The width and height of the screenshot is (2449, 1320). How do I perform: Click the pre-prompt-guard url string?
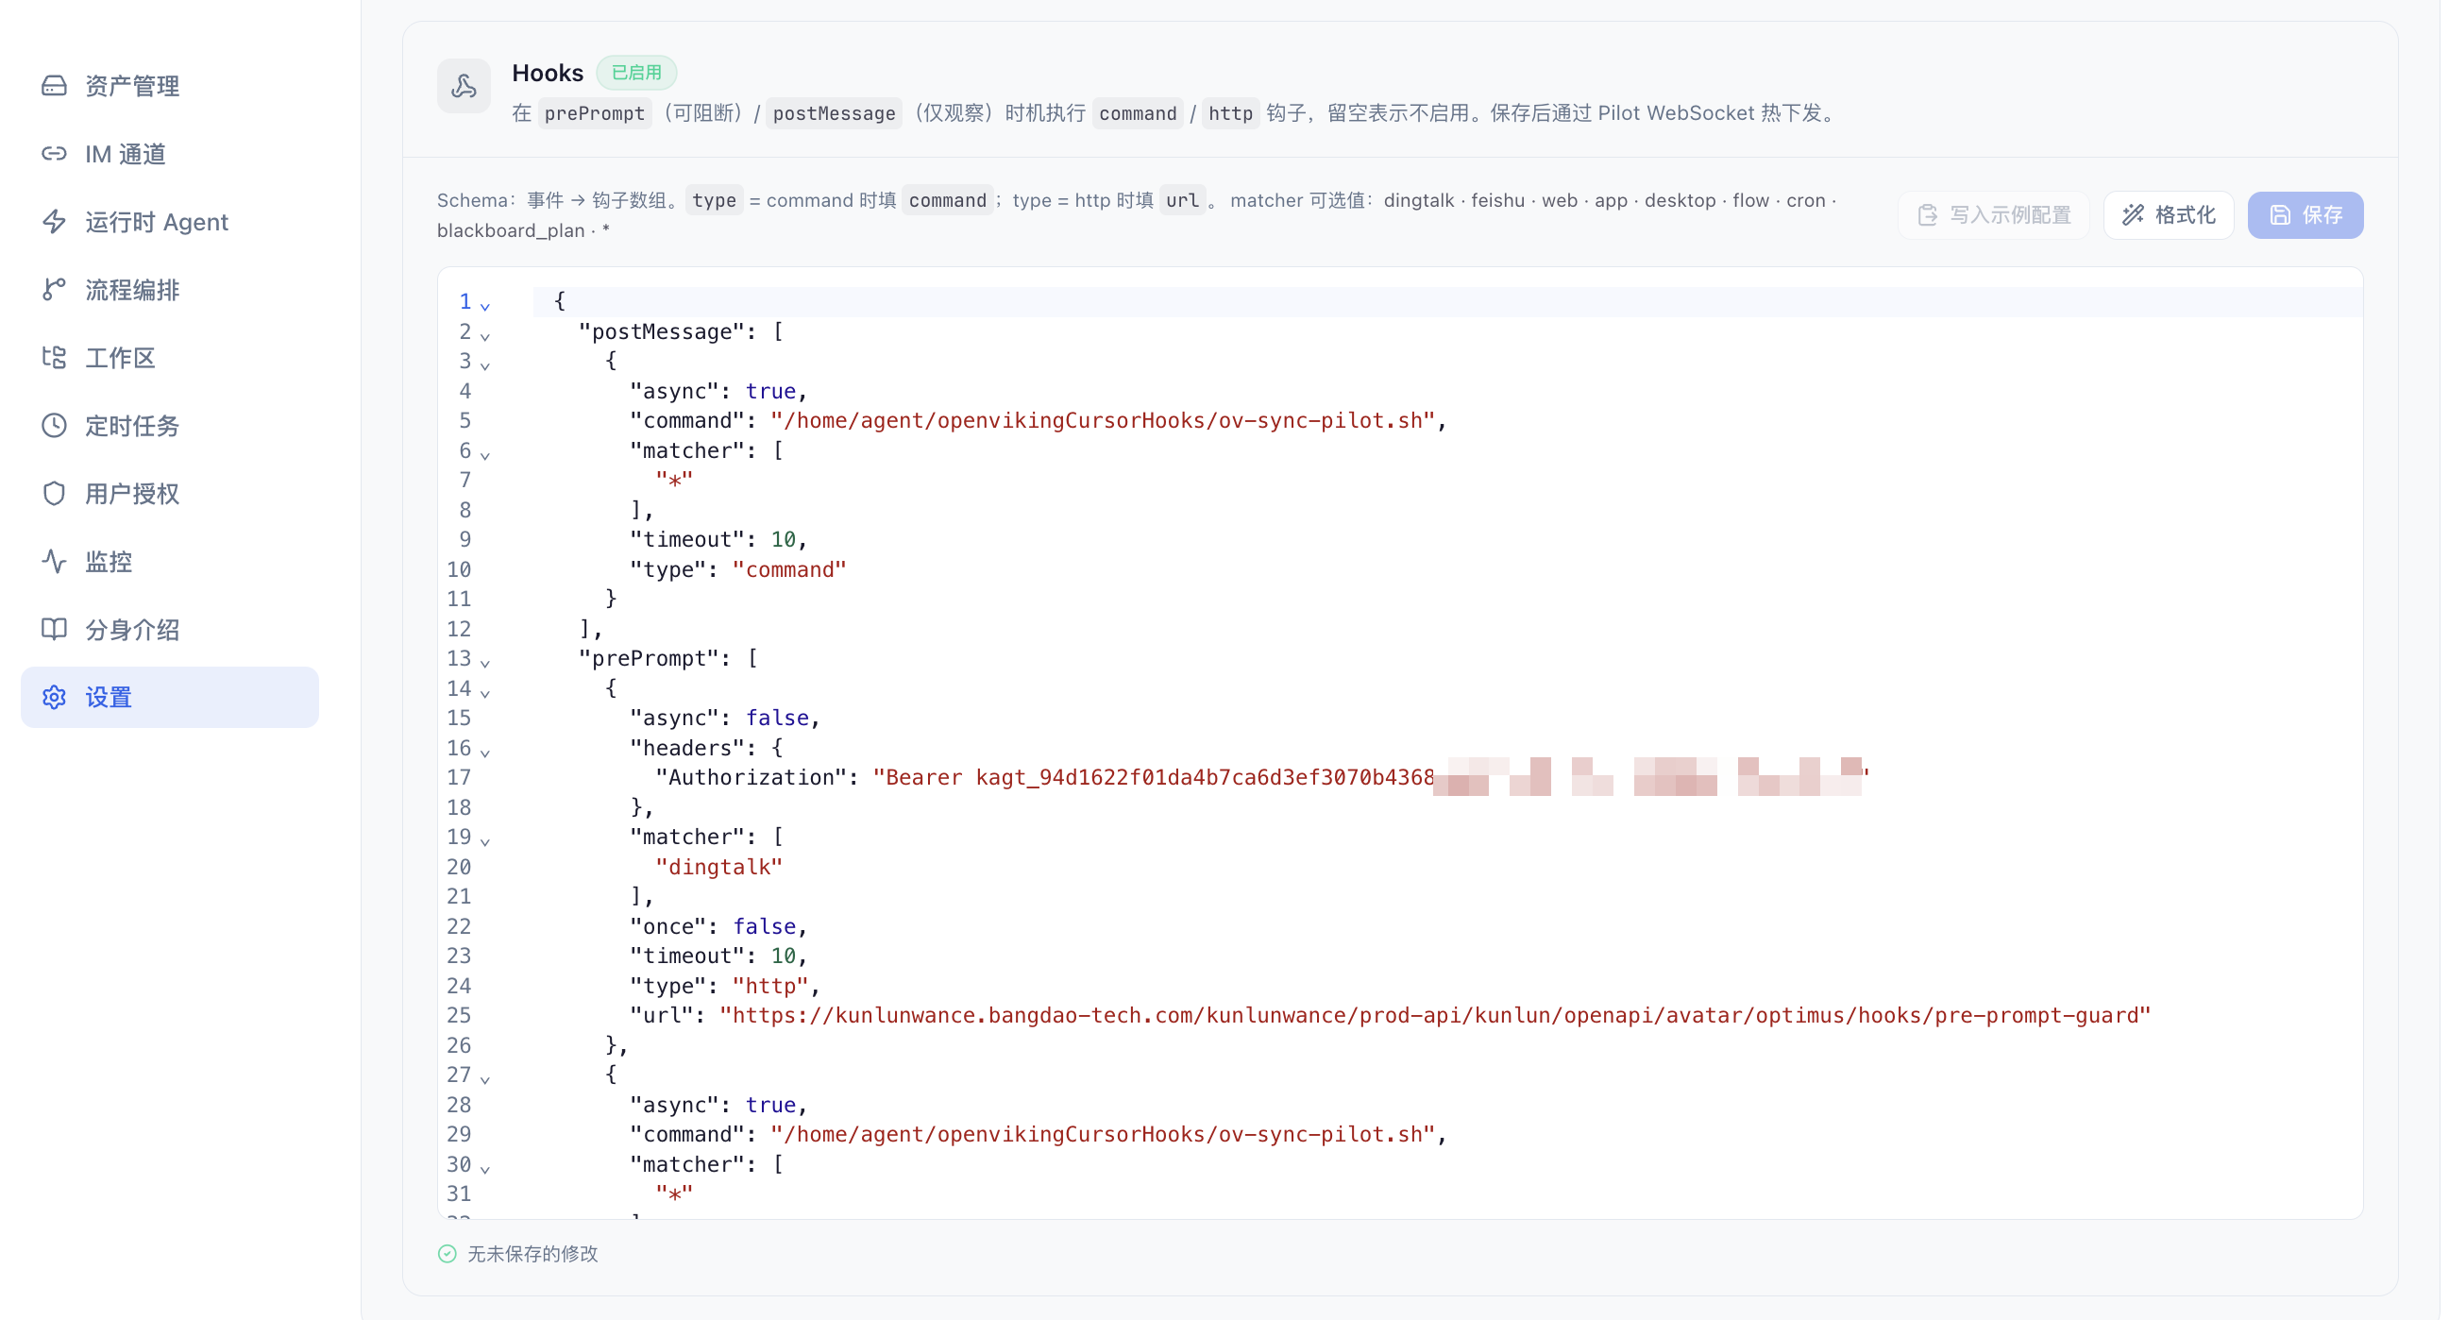pos(1435,1015)
